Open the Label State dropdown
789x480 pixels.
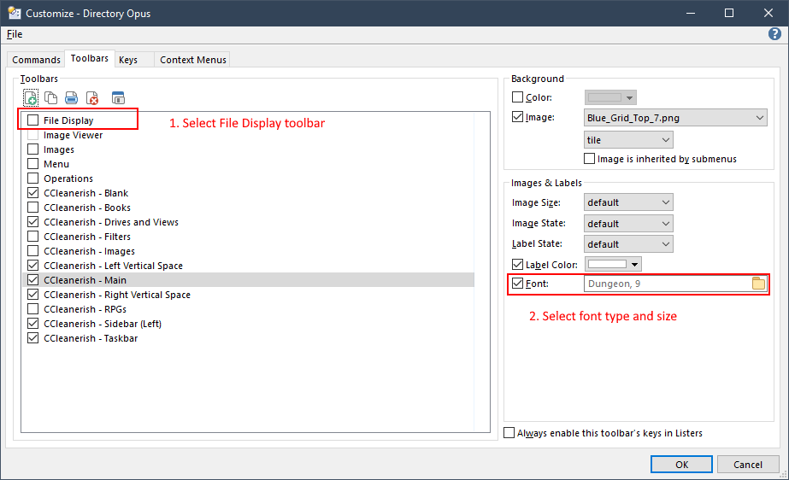(x=628, y=244)
